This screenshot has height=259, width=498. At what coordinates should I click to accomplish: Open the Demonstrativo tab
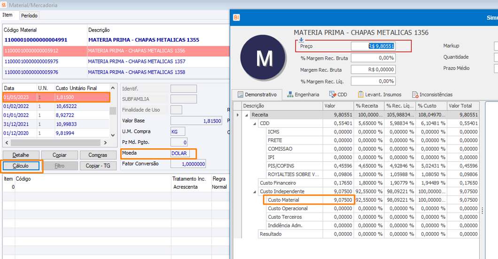257,94
